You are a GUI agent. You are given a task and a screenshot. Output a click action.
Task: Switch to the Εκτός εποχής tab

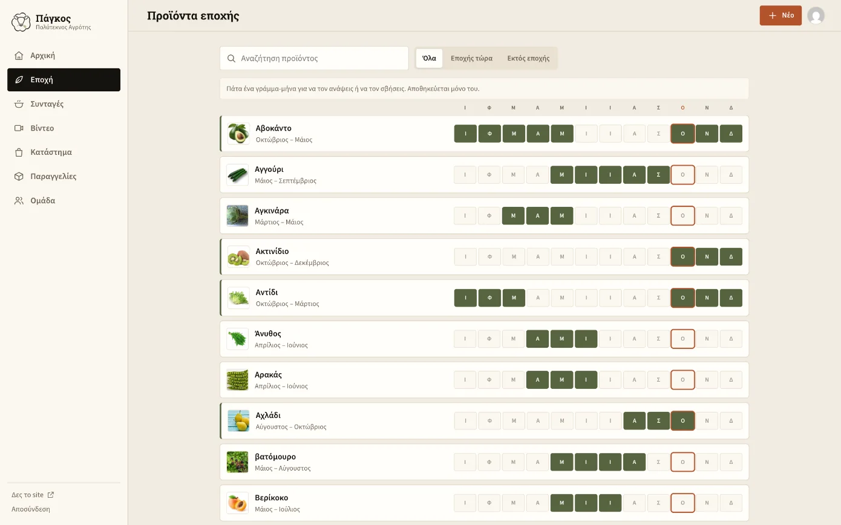[x=528, y=59]
